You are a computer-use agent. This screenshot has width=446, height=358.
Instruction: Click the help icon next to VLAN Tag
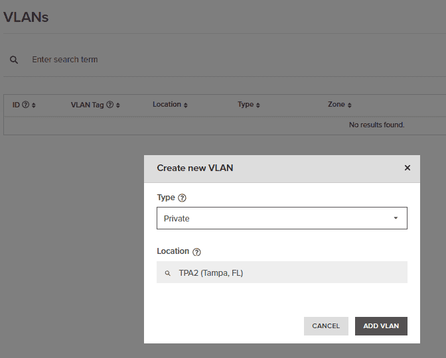110,105
